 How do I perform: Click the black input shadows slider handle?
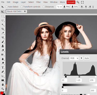pos(66,77)
